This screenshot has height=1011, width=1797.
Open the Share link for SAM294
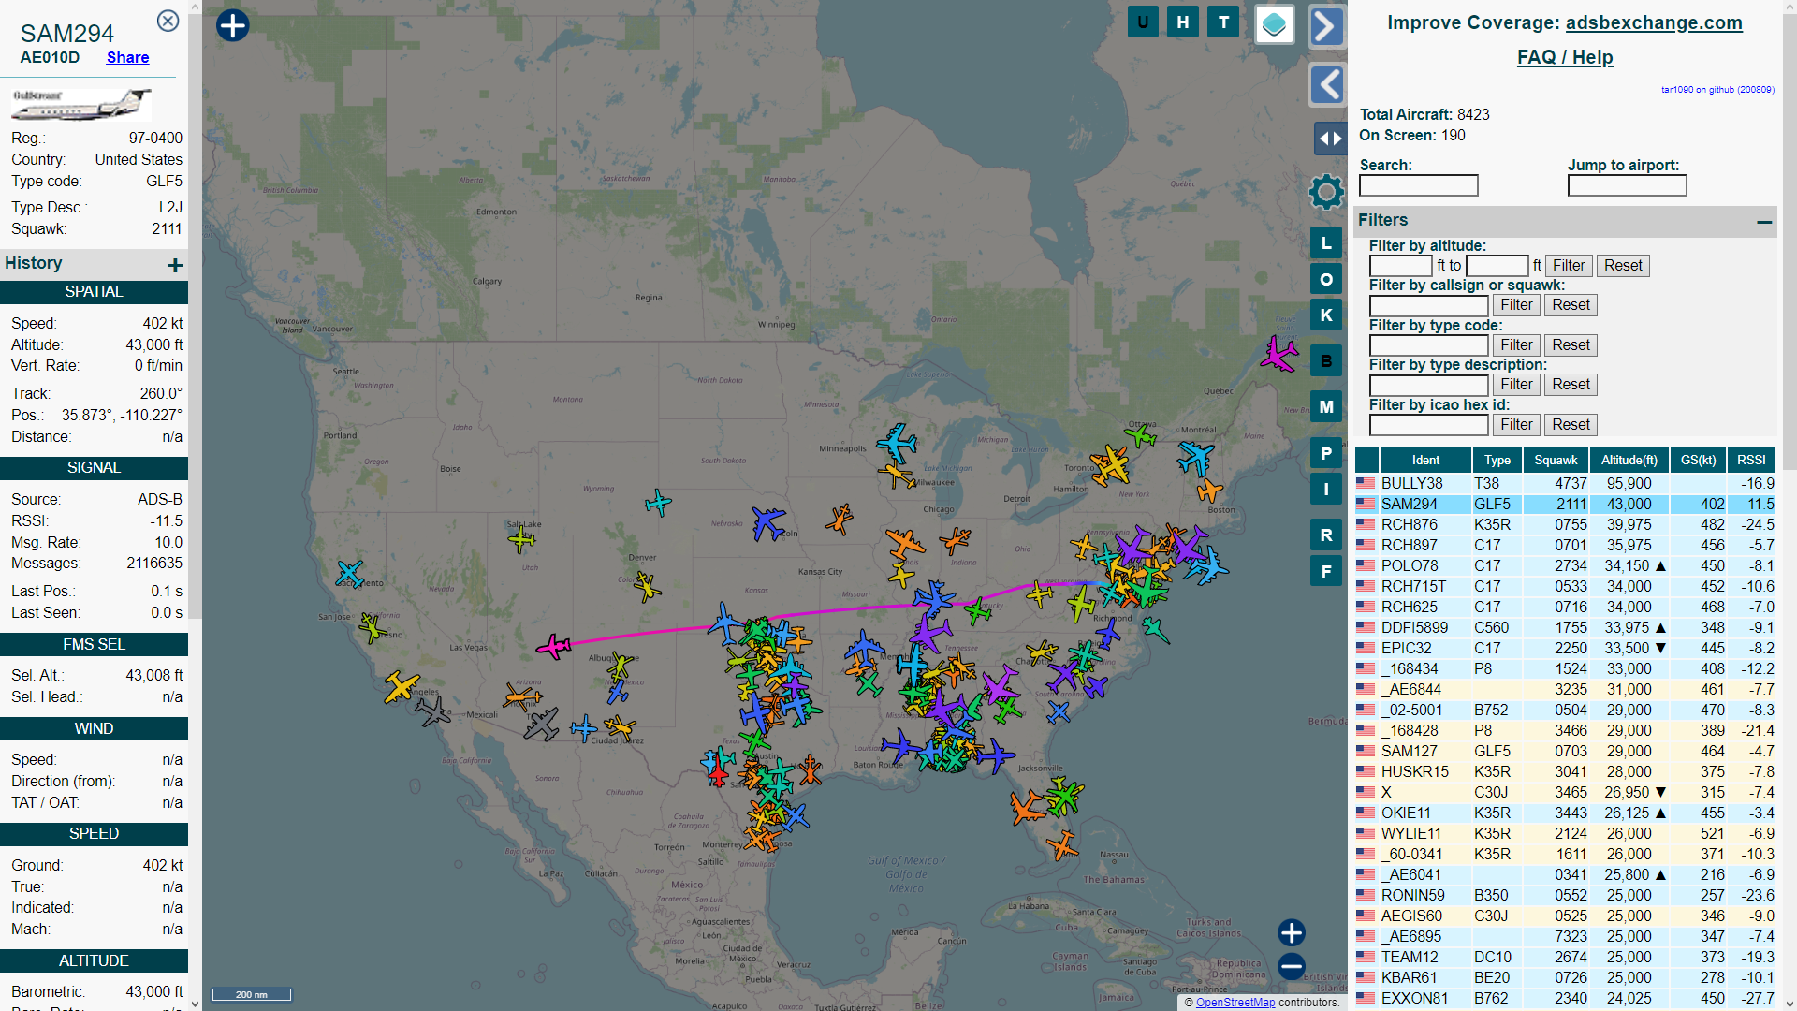(x=127, y=57)
